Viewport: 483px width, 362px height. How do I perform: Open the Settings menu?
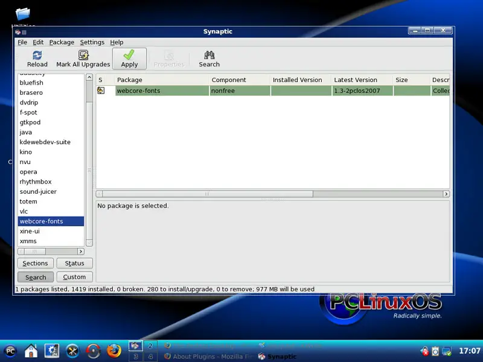click(92, 42)
